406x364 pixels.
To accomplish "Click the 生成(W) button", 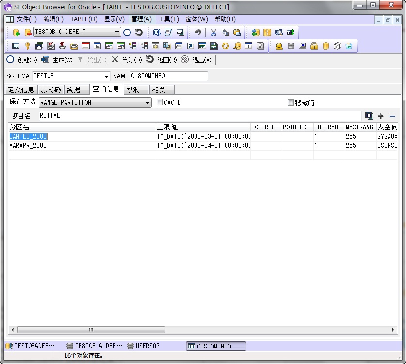I will coord(57,60).
